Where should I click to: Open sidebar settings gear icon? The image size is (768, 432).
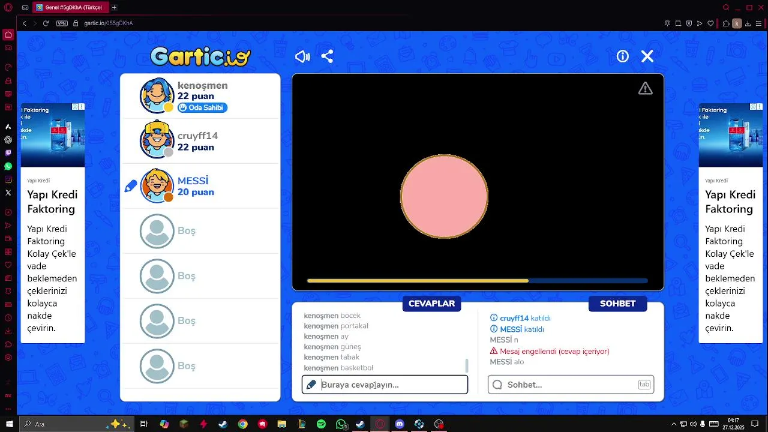pos(8,357)
